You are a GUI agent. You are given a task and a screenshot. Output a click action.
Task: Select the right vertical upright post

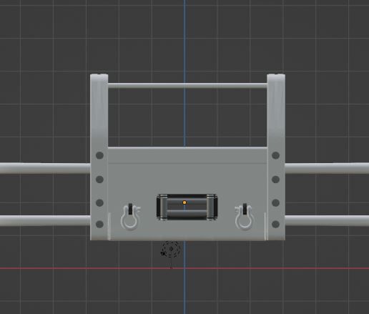tap(276, 157)
